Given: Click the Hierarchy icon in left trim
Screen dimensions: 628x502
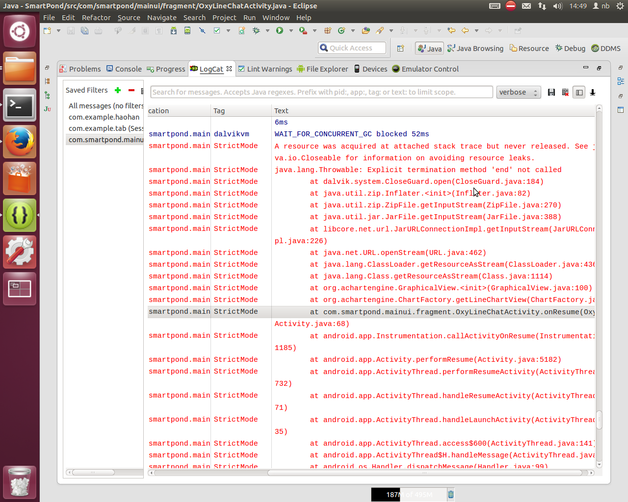Looking at the screenshot, I should (x=48, y=95).
